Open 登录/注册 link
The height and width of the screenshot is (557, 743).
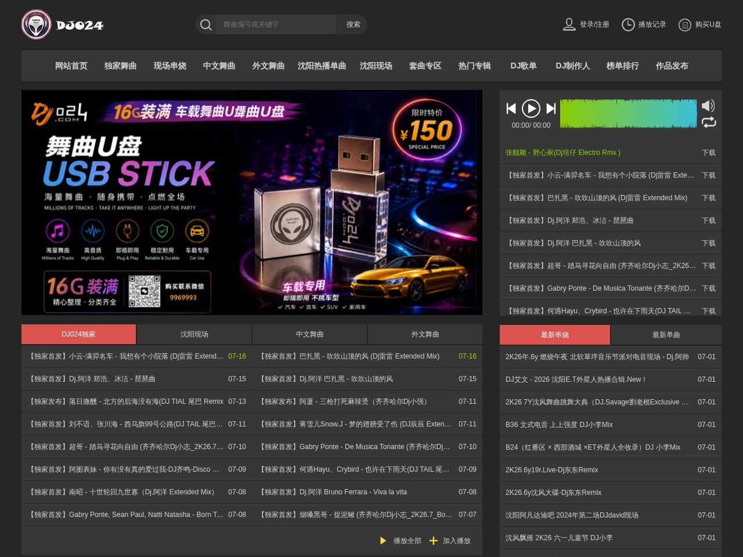tap(594, 24)
